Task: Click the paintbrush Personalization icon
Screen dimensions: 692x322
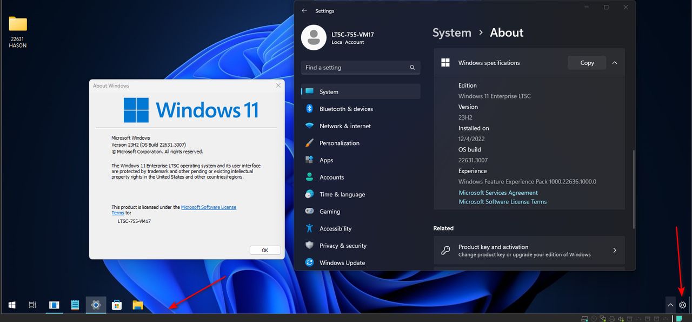Action: [309, 143]
